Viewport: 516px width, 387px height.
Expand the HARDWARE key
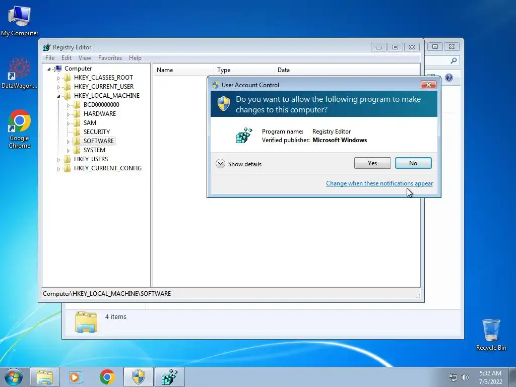pos(68,114)
